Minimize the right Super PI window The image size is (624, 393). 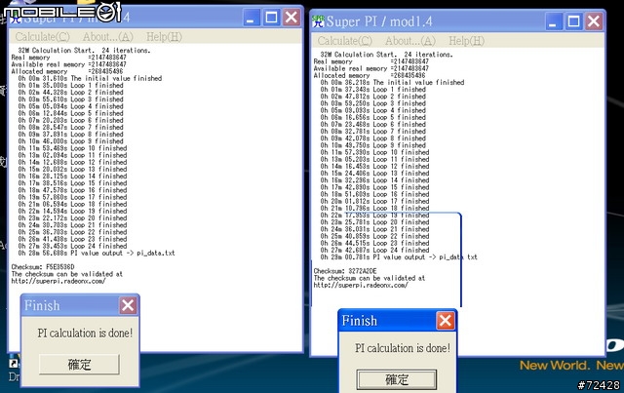coord(553,21)
